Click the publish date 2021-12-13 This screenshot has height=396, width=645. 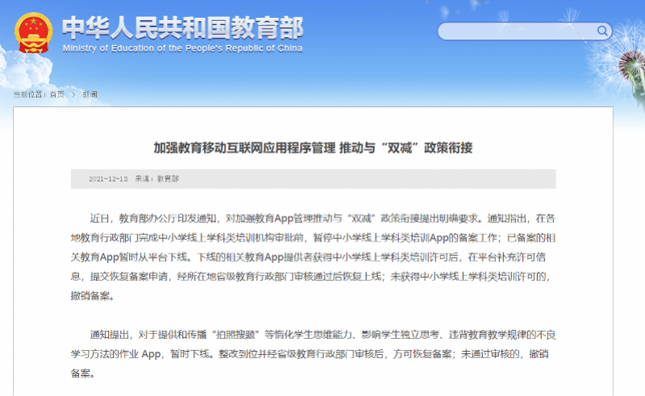108,179
